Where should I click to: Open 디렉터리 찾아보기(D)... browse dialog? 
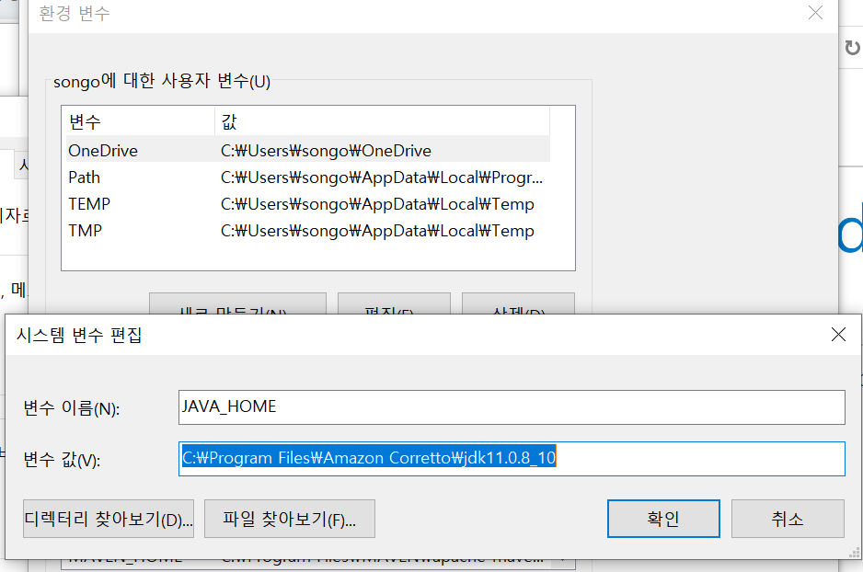tap(109, 518)
